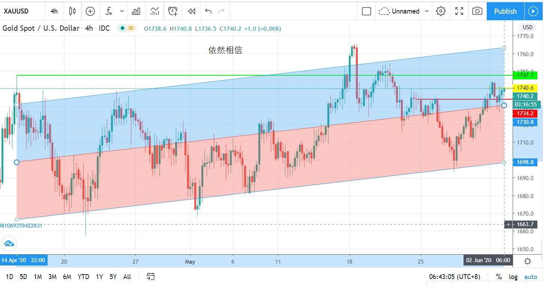Enter fullscreen mode

coord(459,11)
